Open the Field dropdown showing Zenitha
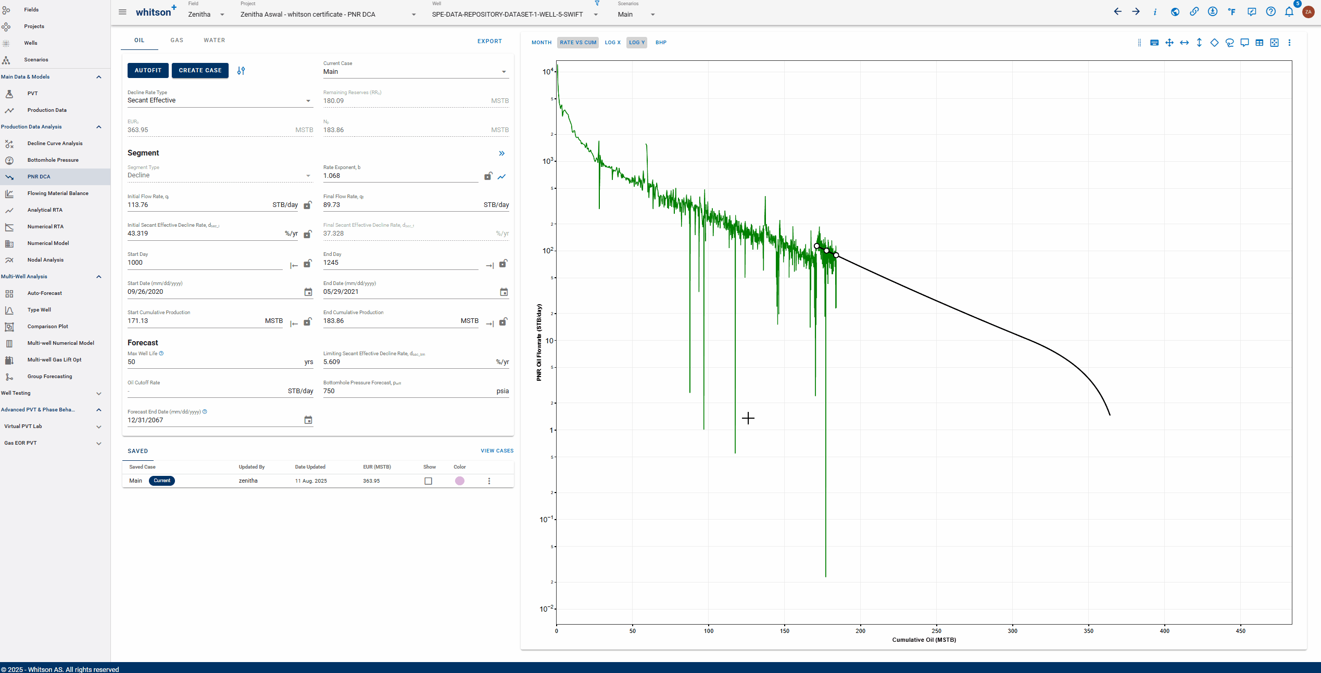Viewport: 1321px width, 673px height. [x=206, y=15]
